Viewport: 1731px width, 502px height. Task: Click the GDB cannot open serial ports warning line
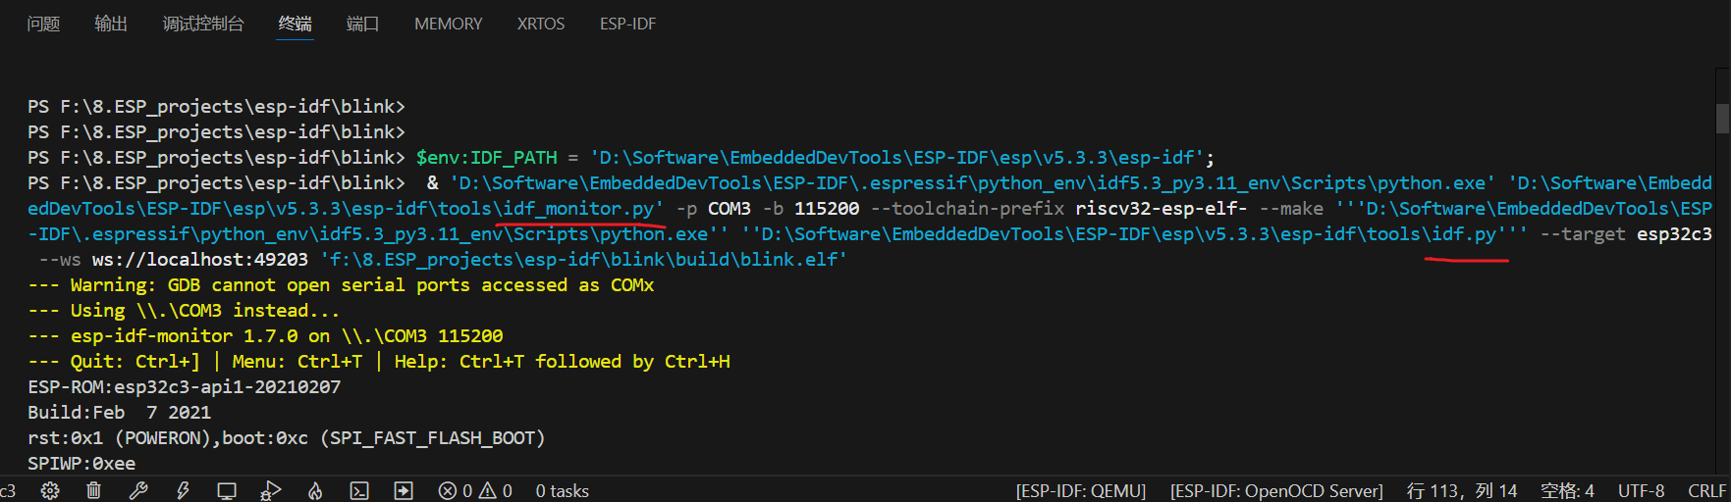tap(341, 285)
